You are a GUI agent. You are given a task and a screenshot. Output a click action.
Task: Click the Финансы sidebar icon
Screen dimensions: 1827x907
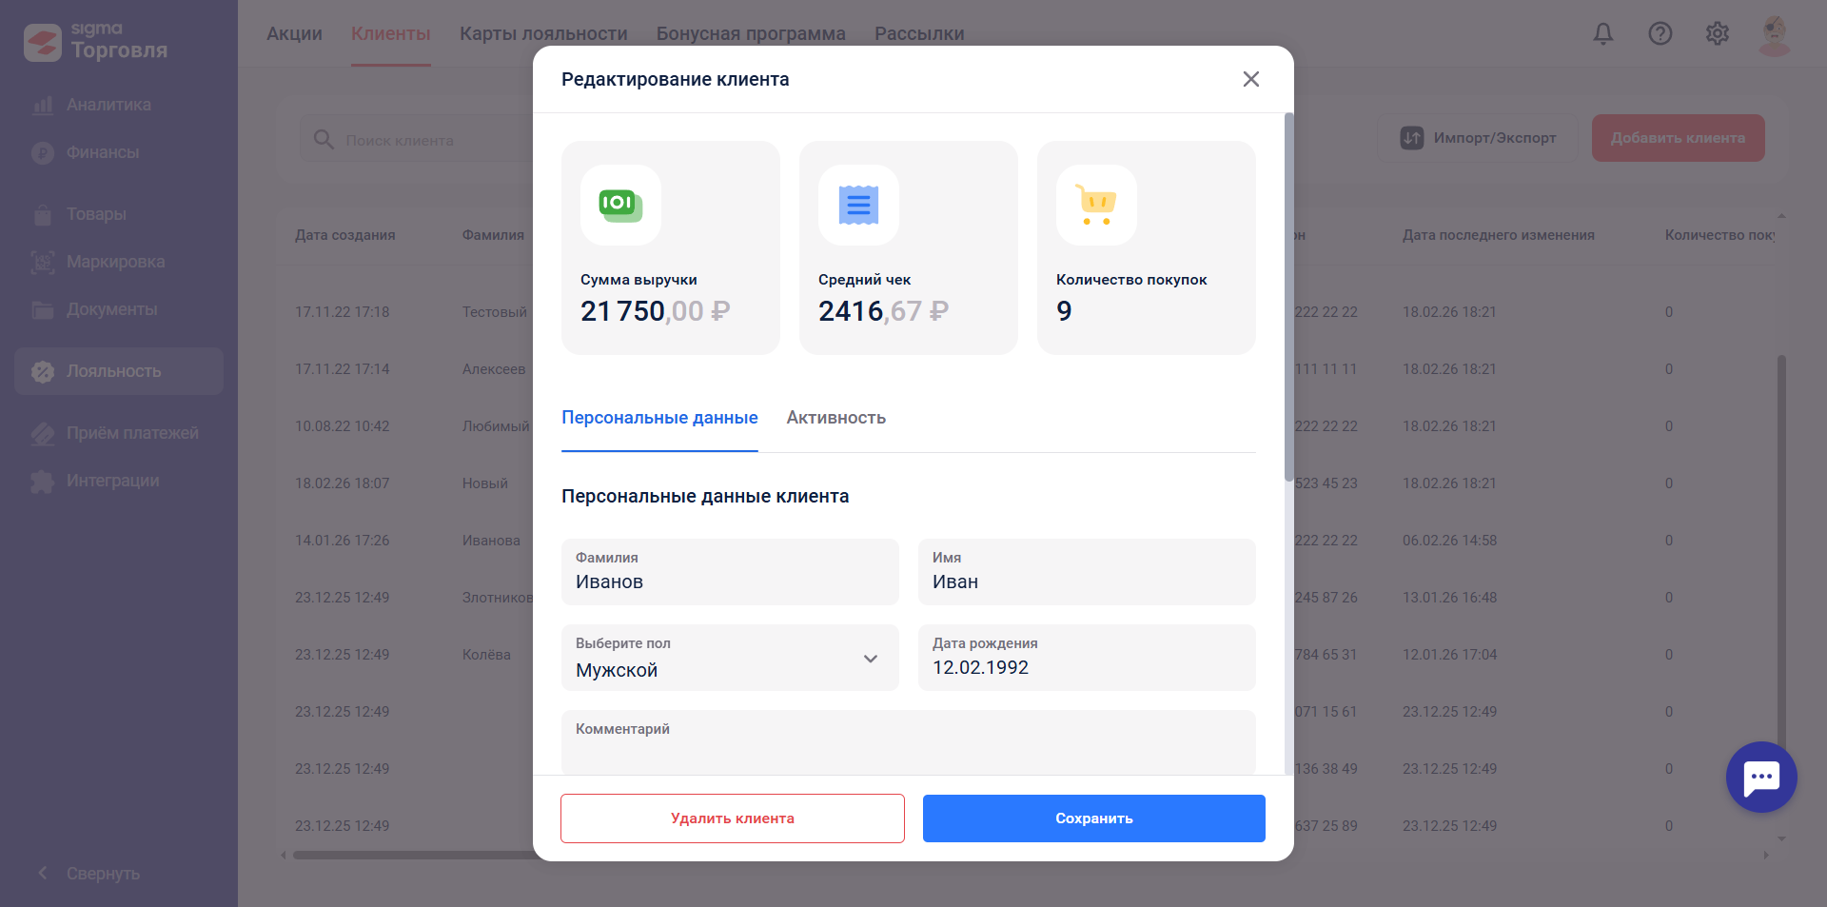pos(43,152)
